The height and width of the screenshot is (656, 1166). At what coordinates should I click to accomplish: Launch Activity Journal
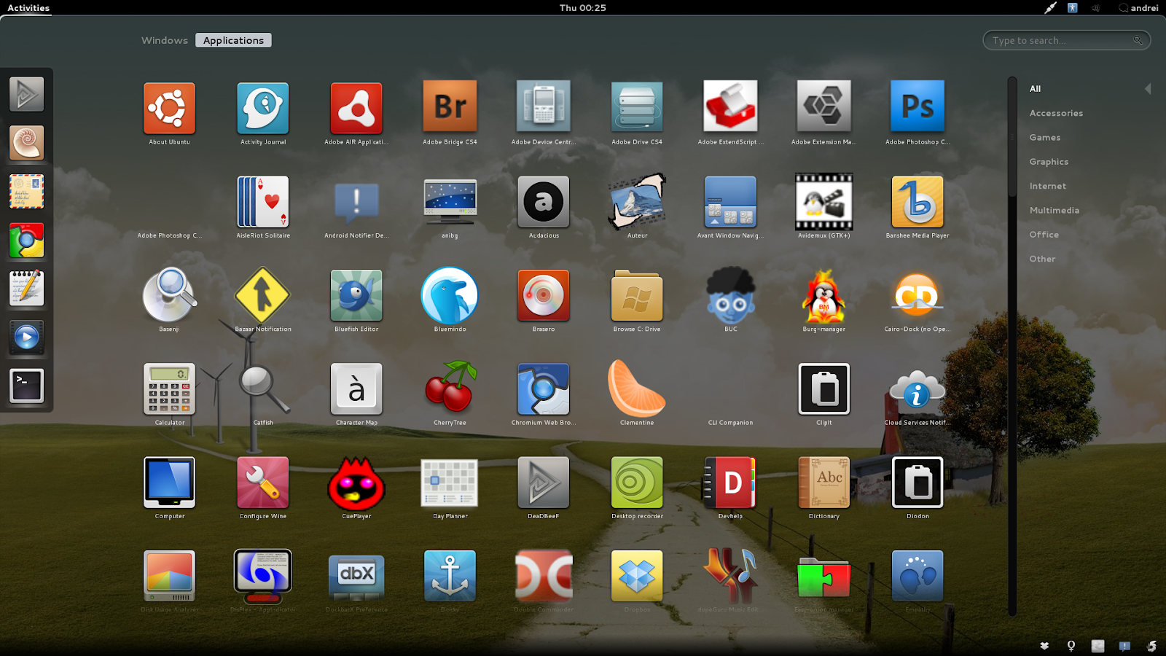263,108
